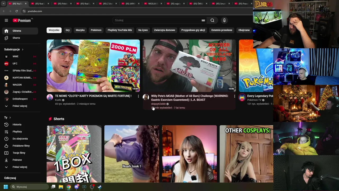Viewport: 339px width, 191px height.
Task: Open the Windows Start menu
Action: pos(6,187)
